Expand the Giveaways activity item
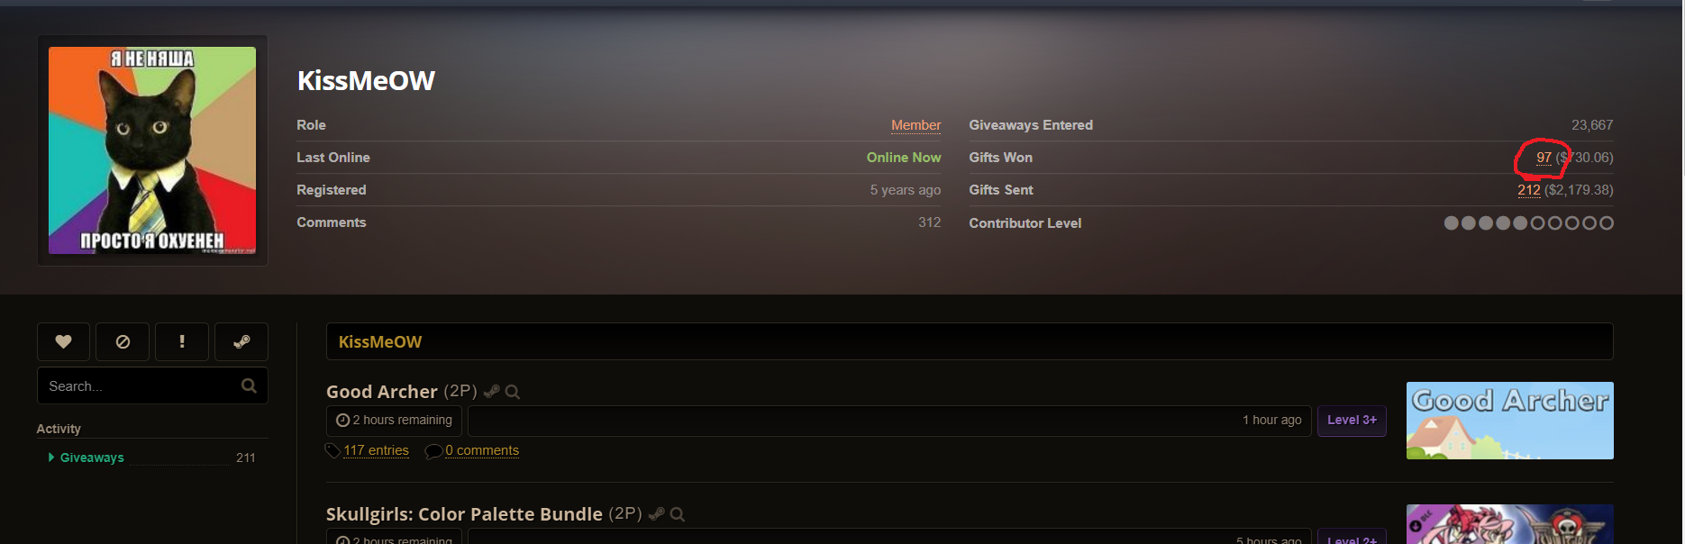Viewport: 1685px width, 544px height. (x=92, y=458)
